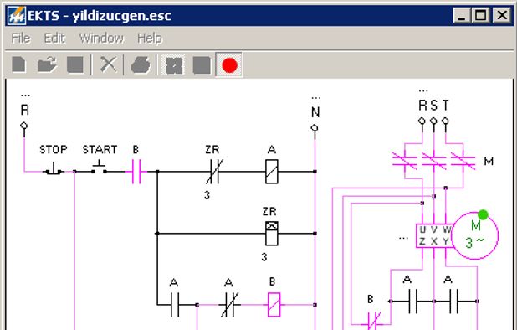The width and height of the screenshot is (517, 330).
Task: Click the edit mode icon left of the square stop icon
Action: tap(174, 65)
